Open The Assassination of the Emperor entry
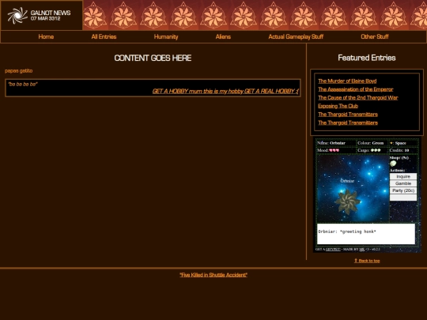This screenshot has height=320, width=427. (x=355, y=89)
